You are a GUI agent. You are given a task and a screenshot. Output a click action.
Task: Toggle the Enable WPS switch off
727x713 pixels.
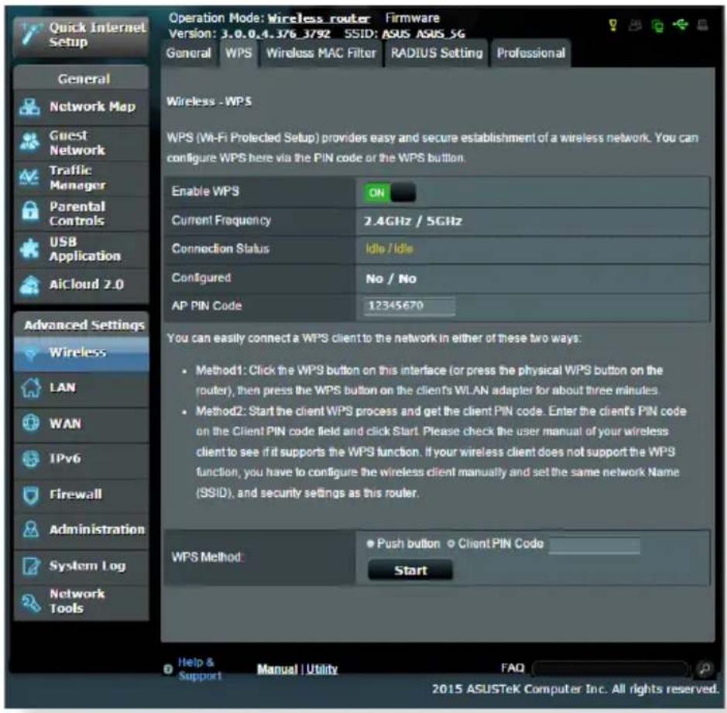(390, 193)
